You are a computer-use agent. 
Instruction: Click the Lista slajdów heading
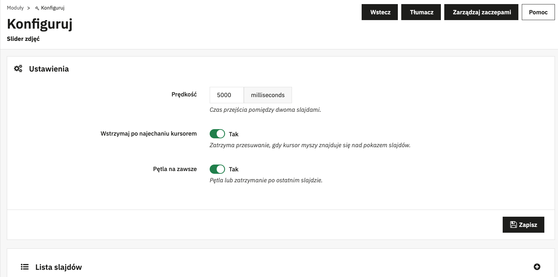coord(59,267)
